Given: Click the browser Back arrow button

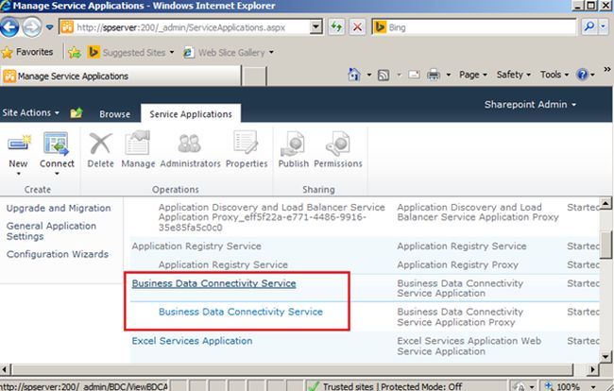Looking at the screenshot, I should tap(9, 27).
